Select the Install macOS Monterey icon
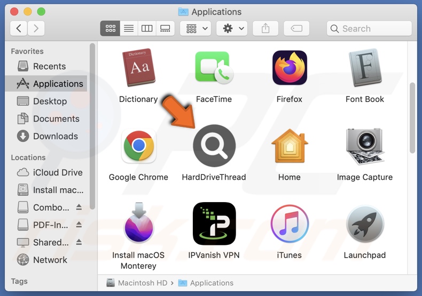The height and width of the screenshot is (296, 422). click(138, 222)
